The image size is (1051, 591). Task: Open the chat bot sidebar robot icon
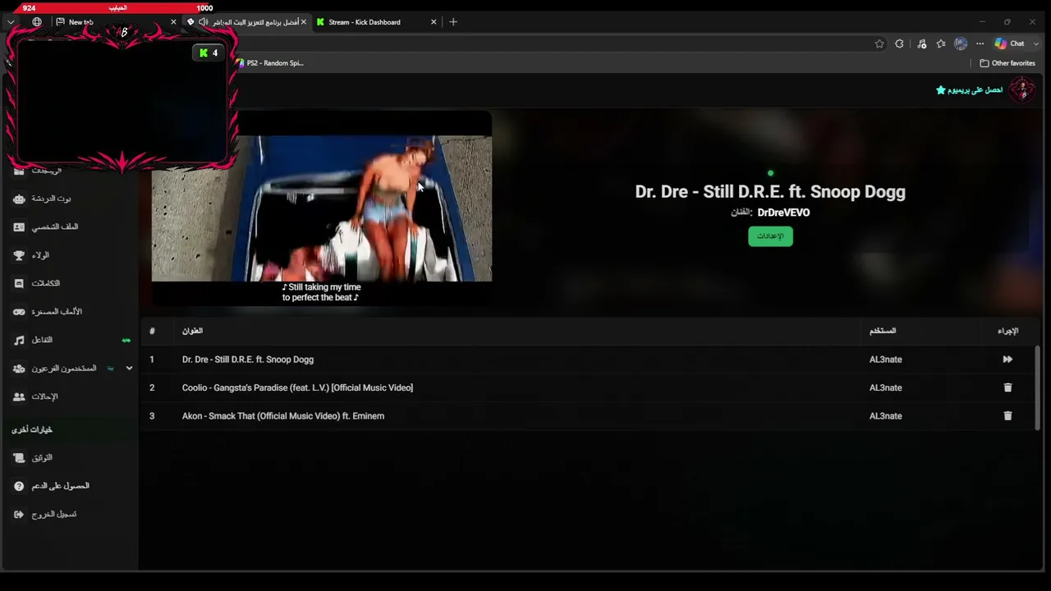click(19, 199)
